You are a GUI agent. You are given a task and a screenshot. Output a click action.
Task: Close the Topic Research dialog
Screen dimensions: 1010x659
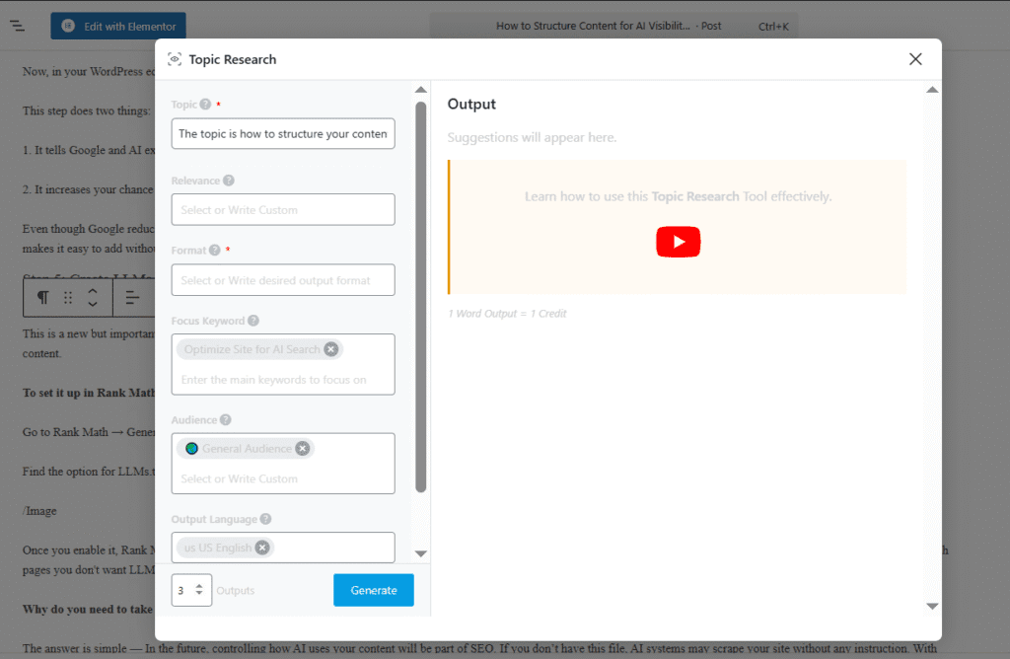(915, 59)
